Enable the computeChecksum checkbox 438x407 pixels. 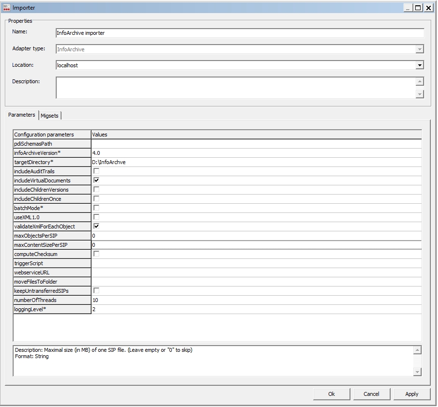click(96, 254)
